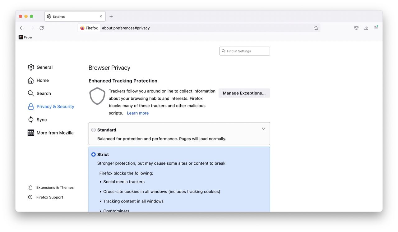The width and height of the screenshot is (398, 232).
Task: Bookmark this page with the star icon
Action: [316, 28]
